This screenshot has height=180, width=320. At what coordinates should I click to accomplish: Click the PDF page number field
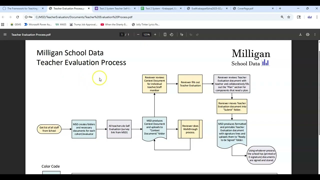pyautogui.click(x=122, y=34)
